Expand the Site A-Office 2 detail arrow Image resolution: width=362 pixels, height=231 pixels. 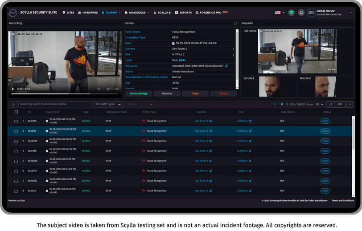pyautogui.click(x=234, y=55)
